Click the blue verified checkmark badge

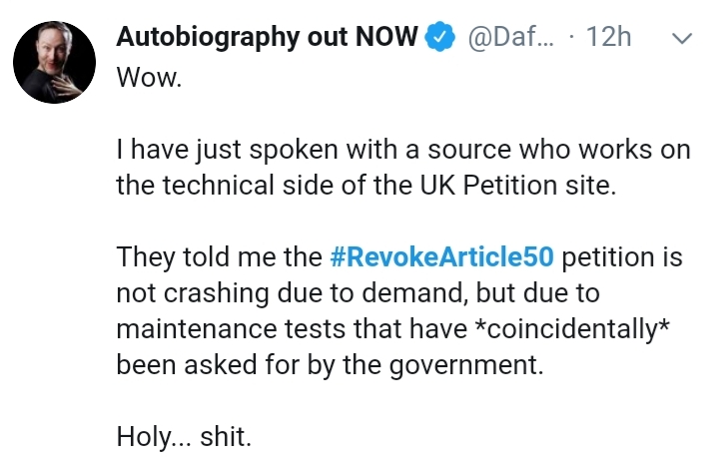439,36
